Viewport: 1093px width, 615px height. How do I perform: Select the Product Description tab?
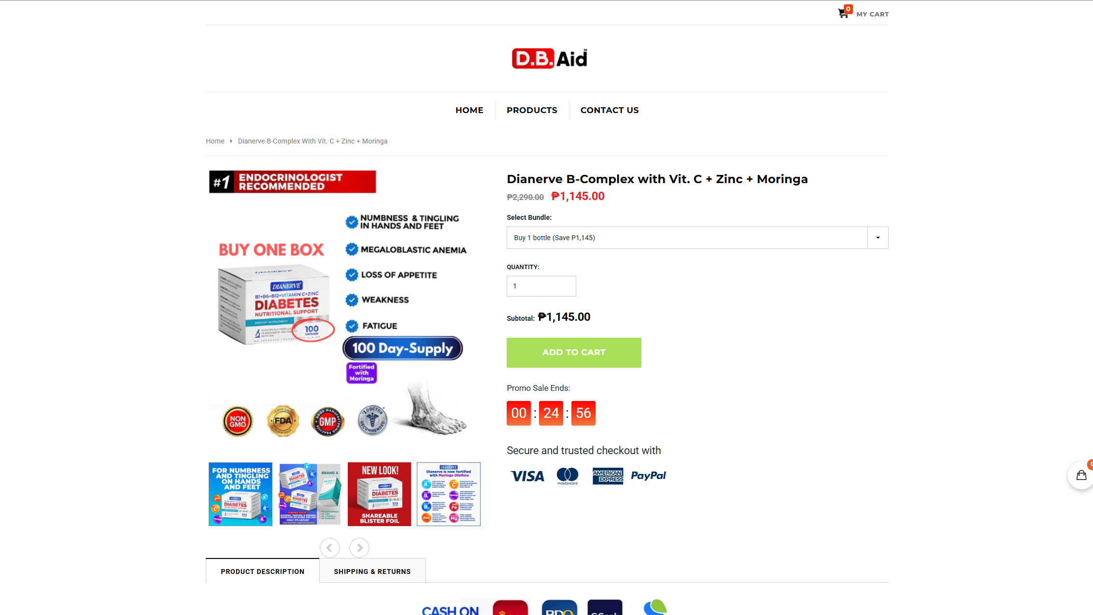(263, 571)
